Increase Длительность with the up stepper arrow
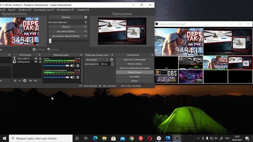The image size is (253, 142). pos(112,63)
